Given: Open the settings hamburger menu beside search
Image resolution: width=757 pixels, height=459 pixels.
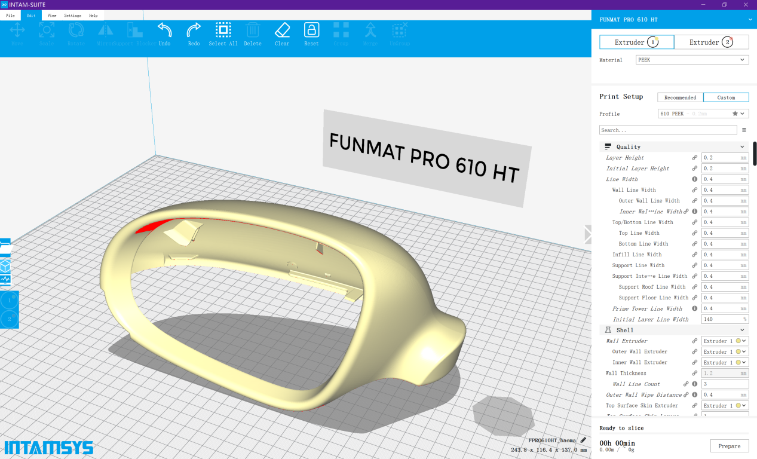Looking at the screenshot, I should pos(744,130).
